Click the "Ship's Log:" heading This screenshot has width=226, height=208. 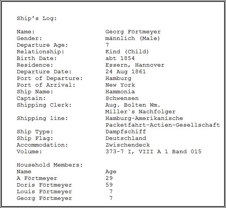pos(37,18)
